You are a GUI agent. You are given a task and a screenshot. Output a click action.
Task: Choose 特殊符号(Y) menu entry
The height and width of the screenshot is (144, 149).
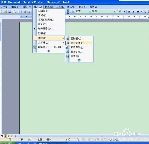(49, 28)
